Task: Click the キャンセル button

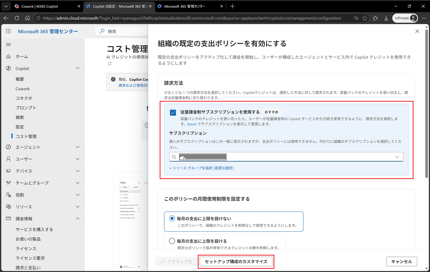Action: pyautogui.click(x=401, y=261)
